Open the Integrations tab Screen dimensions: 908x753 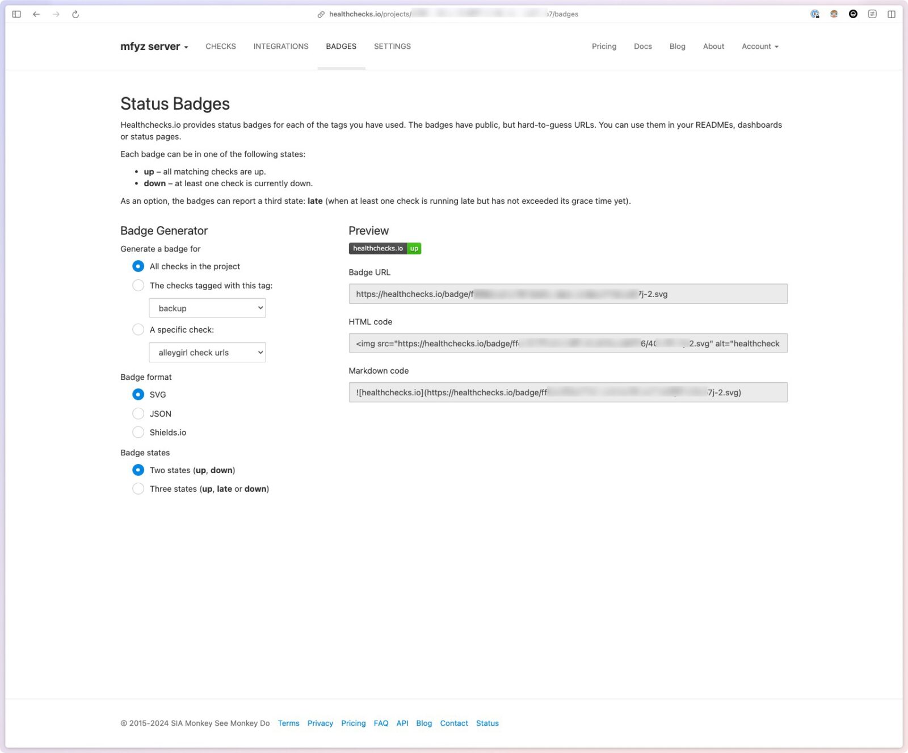(x=281, y=47)
